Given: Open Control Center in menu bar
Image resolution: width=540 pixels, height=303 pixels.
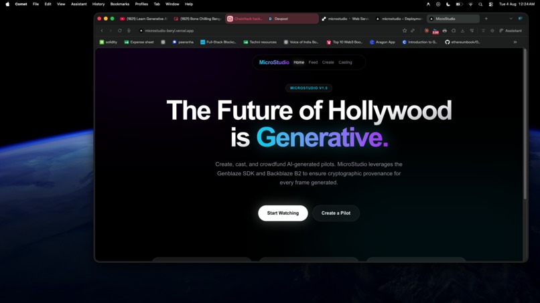Looking at the screenshot, I should pos(490,4).
